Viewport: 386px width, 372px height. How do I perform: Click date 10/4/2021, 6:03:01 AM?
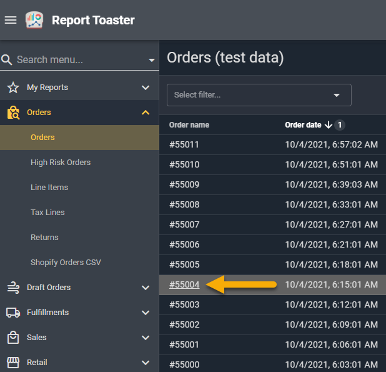(332, 364)
